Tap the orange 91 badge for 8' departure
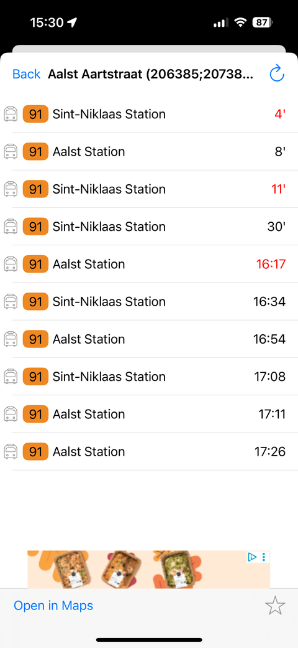This screenshot has height=648, width=298. coord(35,152)
